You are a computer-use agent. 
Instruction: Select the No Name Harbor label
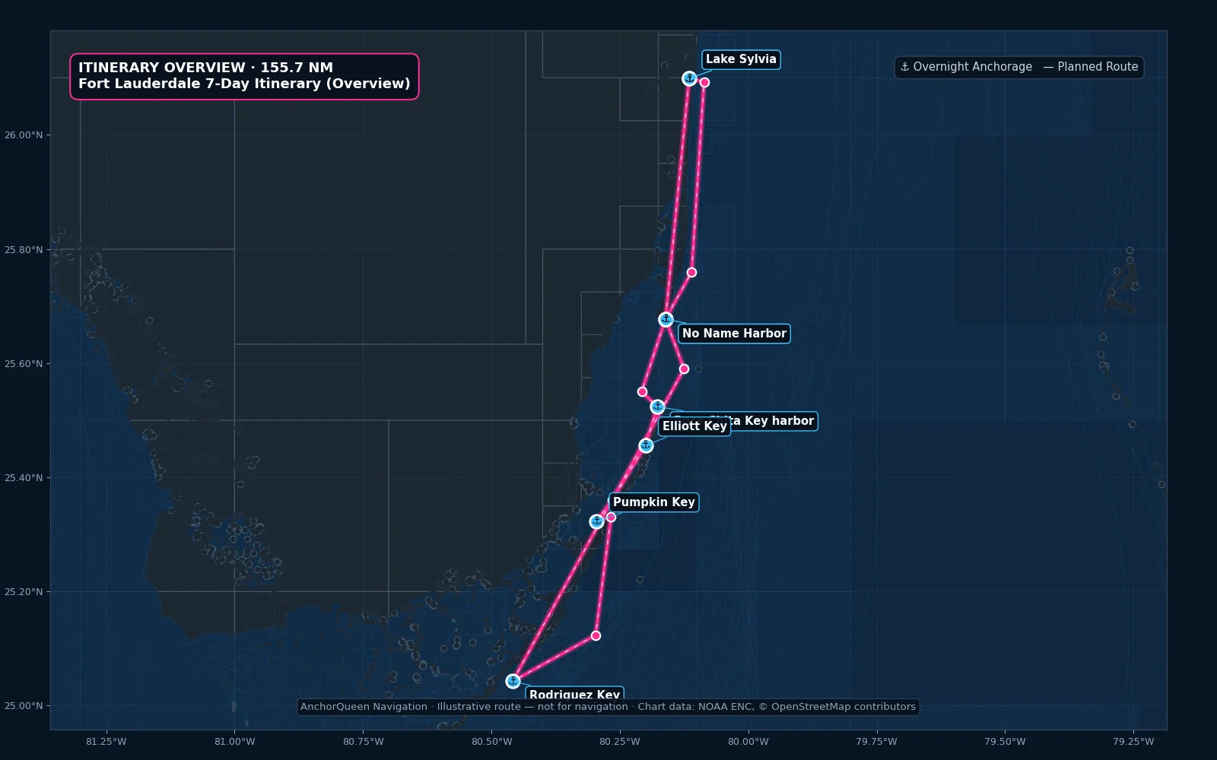pos(734,333)
